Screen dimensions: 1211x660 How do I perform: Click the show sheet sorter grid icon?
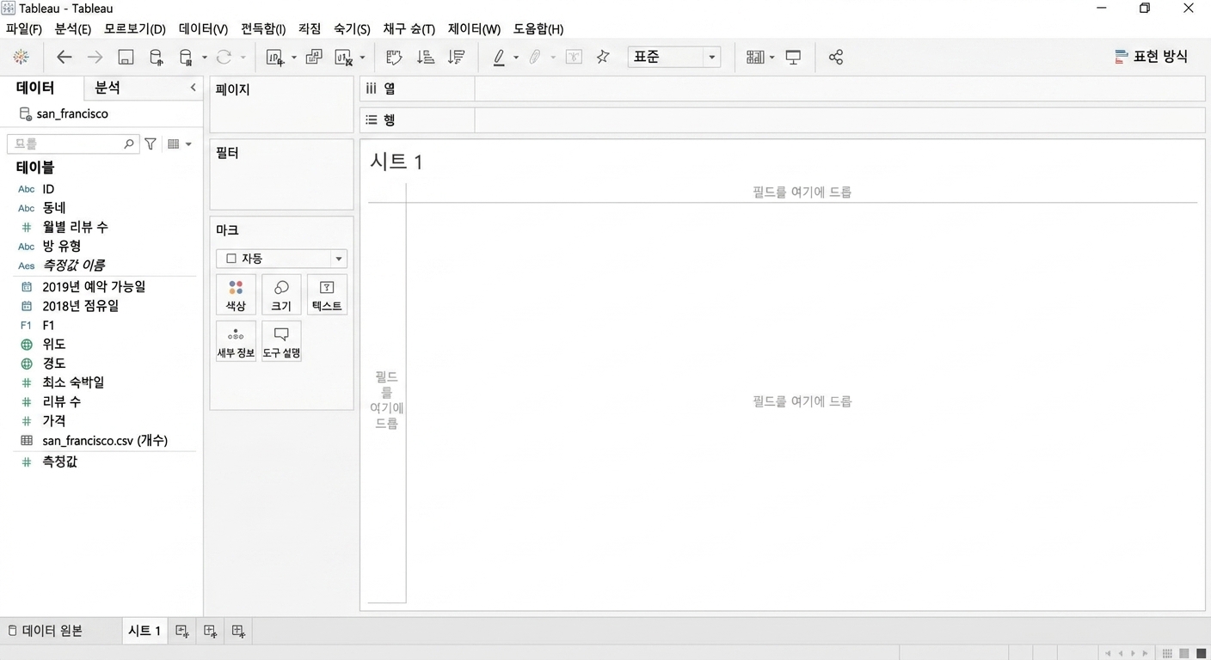point(1167,654)
